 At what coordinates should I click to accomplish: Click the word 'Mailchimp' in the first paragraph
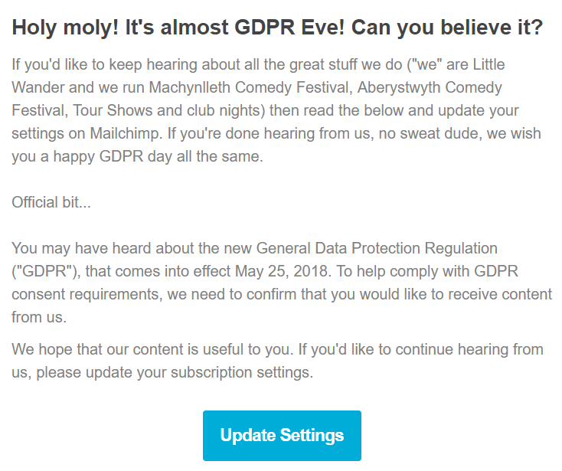(125, 134)
